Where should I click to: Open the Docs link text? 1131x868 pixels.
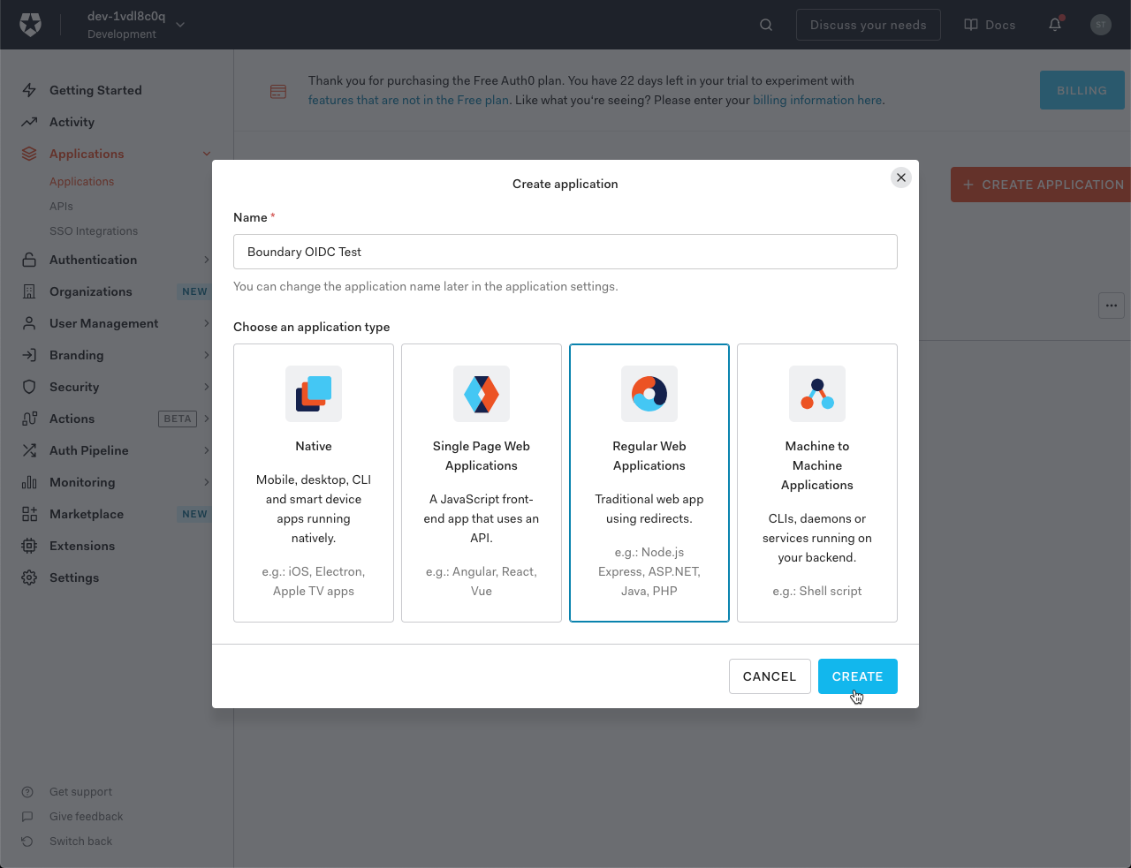click(1000, 25)
